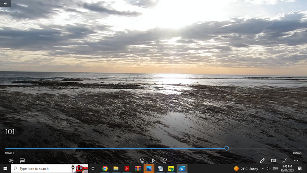307x173 pixels.
Task: Exit full screen mode
Action: pos(285,160)
